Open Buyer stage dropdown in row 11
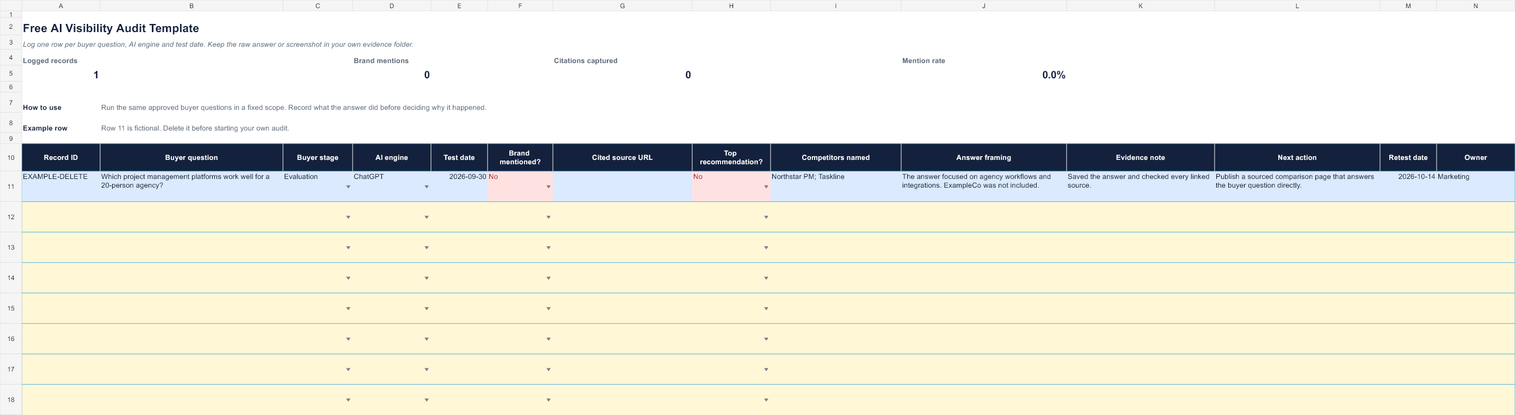This screenshot has width=1515, height=415. (348, 187)
